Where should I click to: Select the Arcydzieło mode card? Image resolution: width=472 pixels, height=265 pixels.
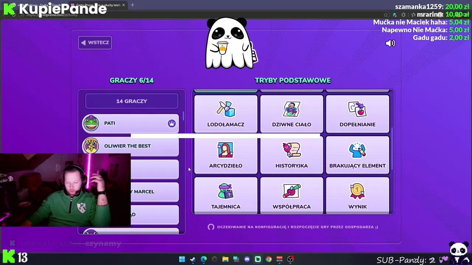(x=226, y=155)
